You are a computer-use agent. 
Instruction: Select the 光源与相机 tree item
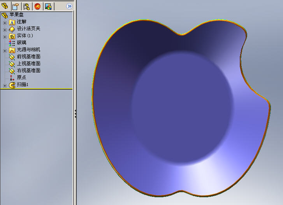28,49
